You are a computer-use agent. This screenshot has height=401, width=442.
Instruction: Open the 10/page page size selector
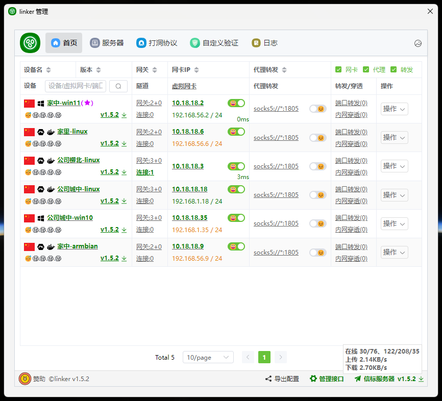point(208,357)
